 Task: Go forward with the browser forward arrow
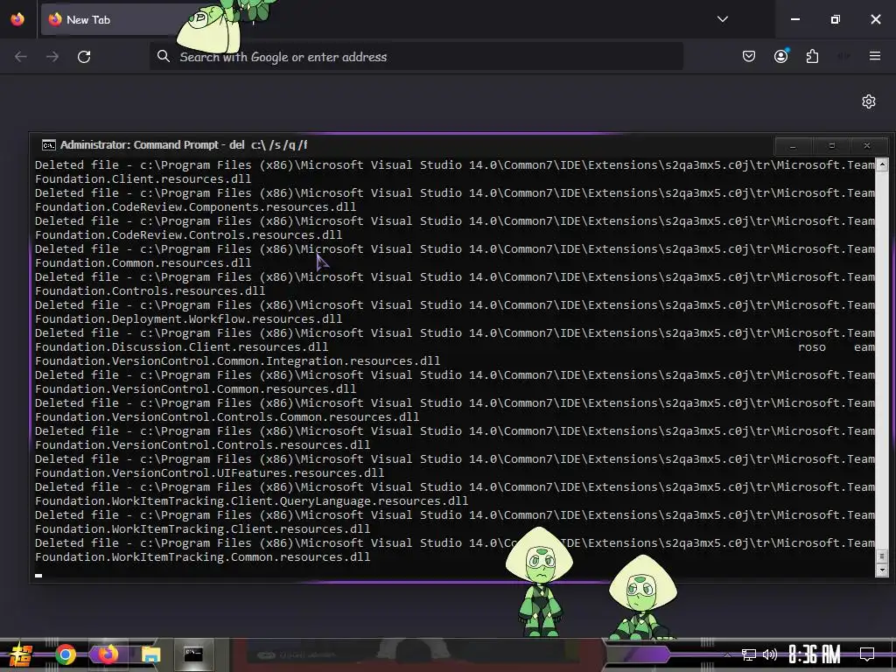pos(52,57)
